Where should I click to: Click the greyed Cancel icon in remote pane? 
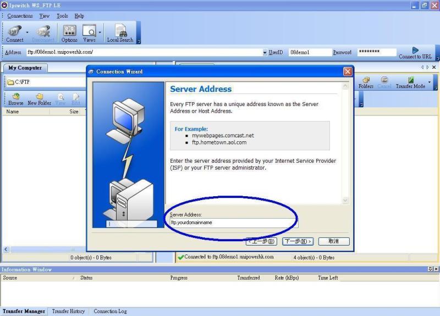coord(384,83)
